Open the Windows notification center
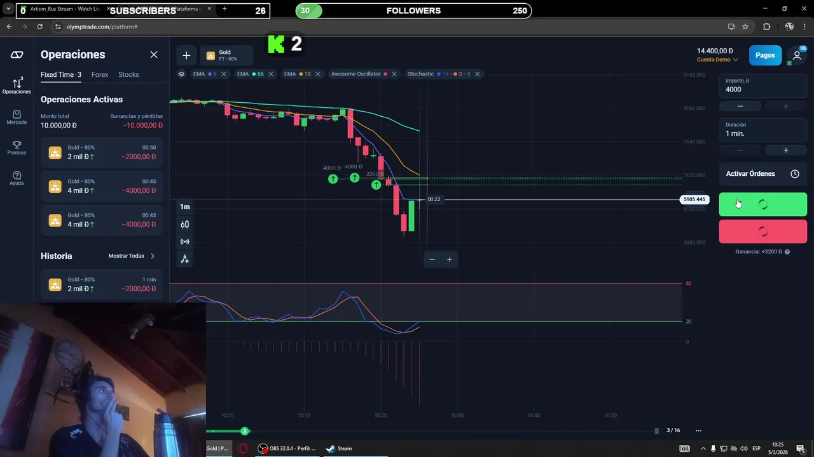Image resolution: width=814 pixels, height=457 pixels. point(801,449)
